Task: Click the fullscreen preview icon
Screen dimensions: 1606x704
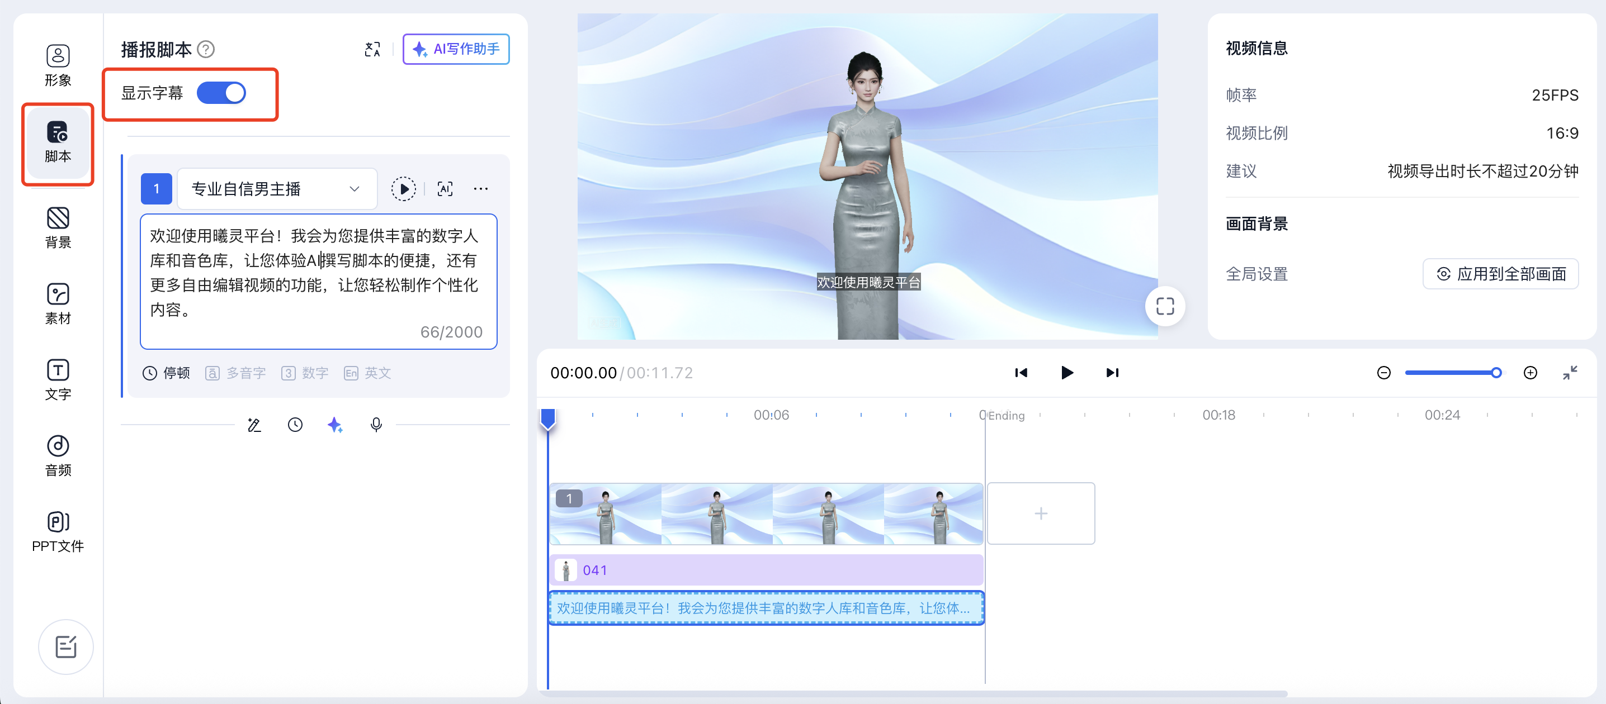Action: (1165, 306)
